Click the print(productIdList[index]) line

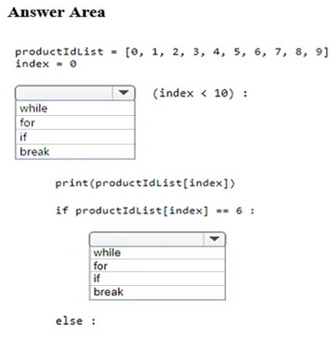145,184
